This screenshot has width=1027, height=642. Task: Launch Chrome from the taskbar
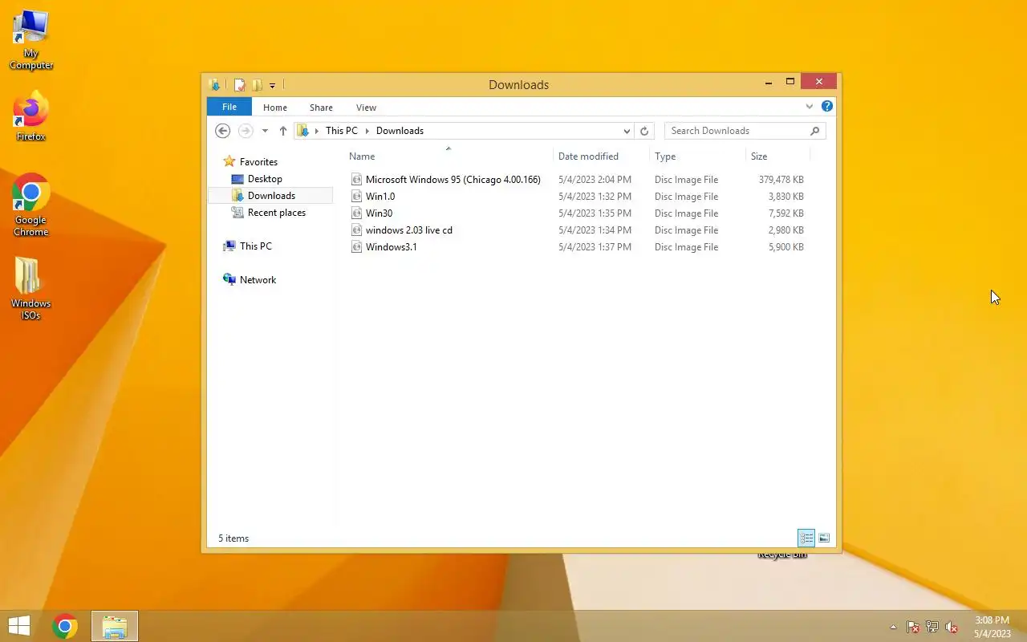pos(65,626)
